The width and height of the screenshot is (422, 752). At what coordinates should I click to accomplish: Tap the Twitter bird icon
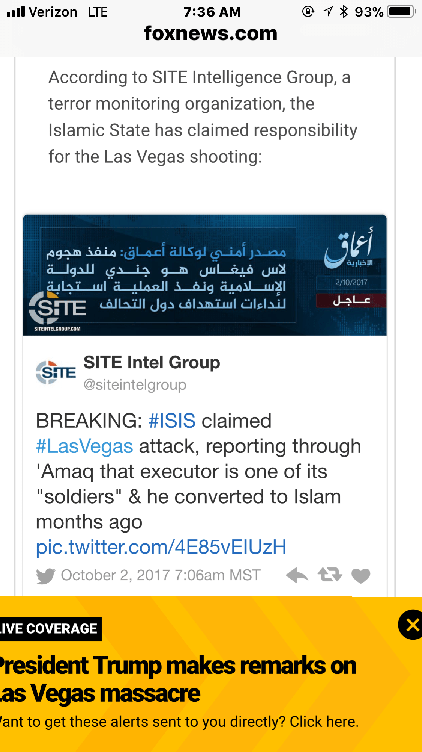point(45,576)
